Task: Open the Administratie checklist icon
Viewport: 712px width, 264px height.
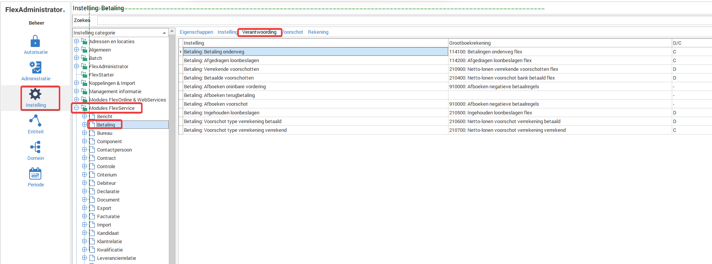Action: (x=35, y=67)
